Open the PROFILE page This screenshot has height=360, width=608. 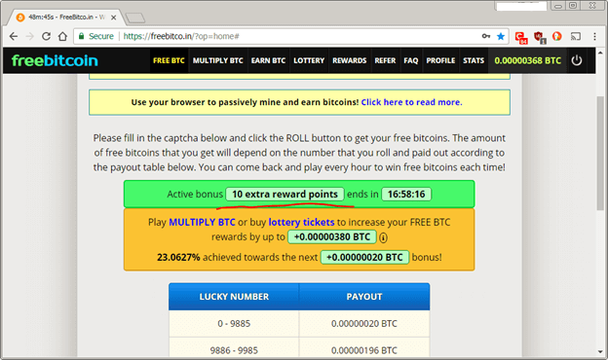(x=440, y=60)
